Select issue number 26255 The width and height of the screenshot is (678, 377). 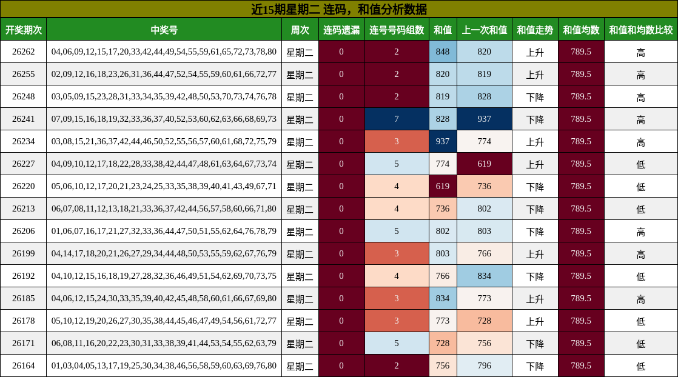click(x=24, y=75)
